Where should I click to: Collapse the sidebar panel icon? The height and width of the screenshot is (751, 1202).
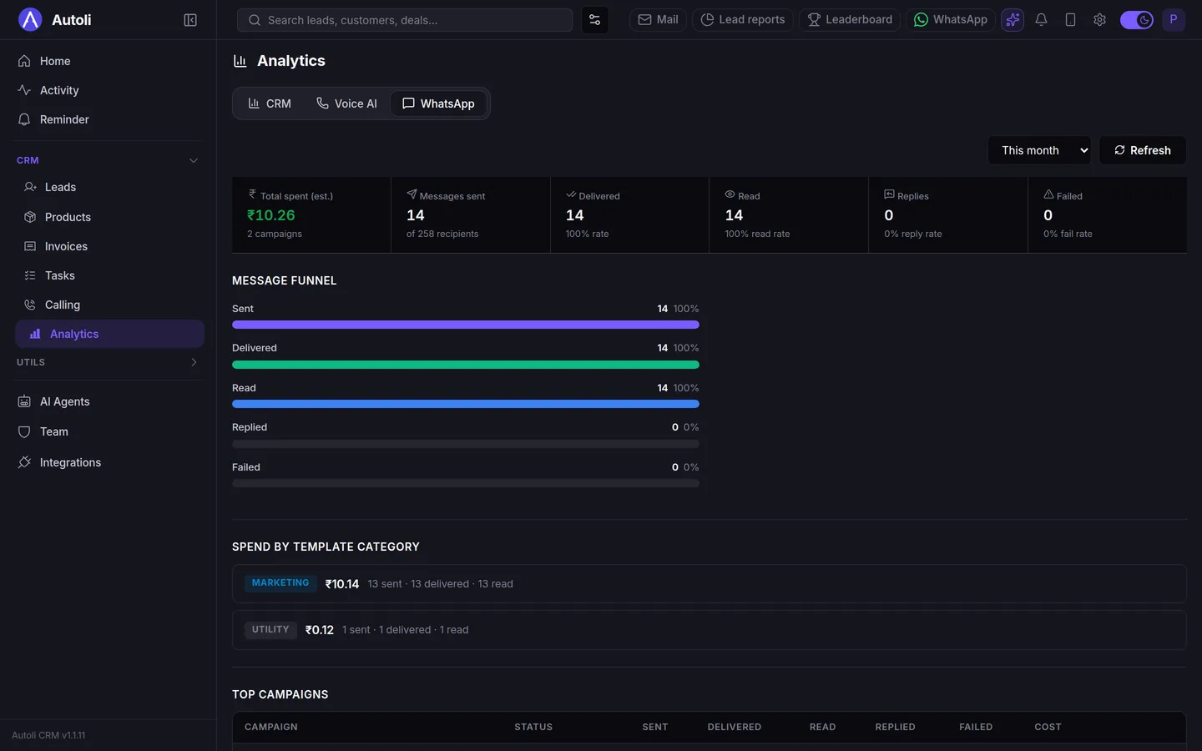tap(190, 20)
